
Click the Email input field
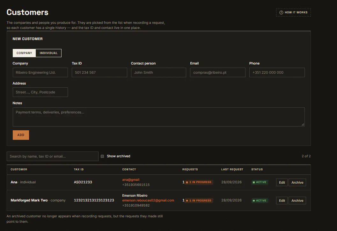[218, 72]
